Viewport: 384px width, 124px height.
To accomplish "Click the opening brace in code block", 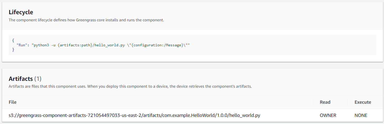I will click(13, 40).
